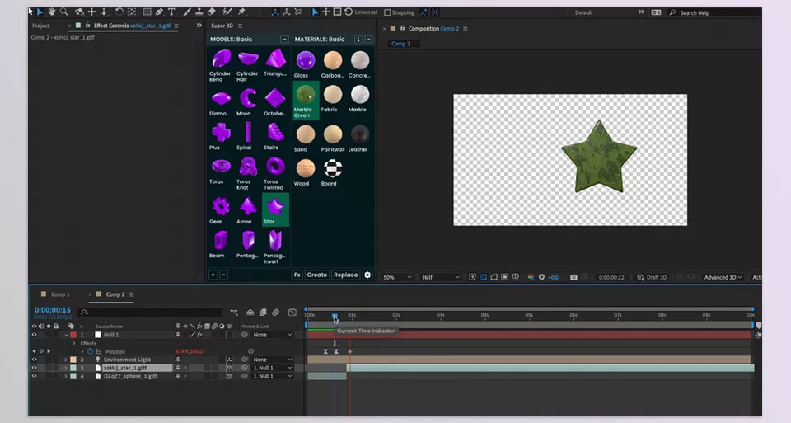Click the composition flowchart icon in timeline

point(234,313)
